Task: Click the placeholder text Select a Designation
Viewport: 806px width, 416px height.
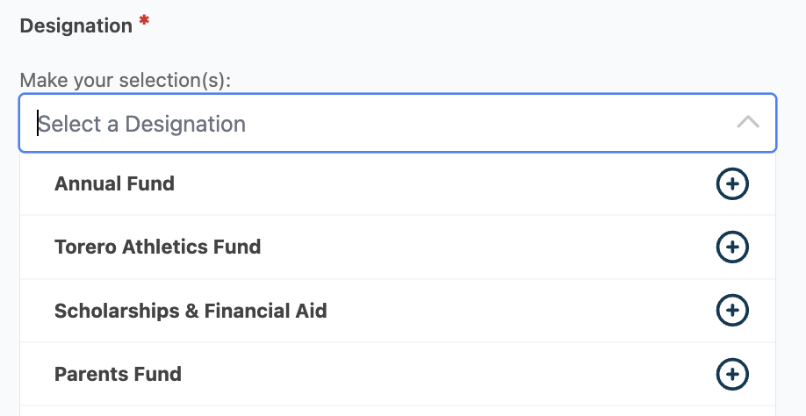Action: point(142,124)
